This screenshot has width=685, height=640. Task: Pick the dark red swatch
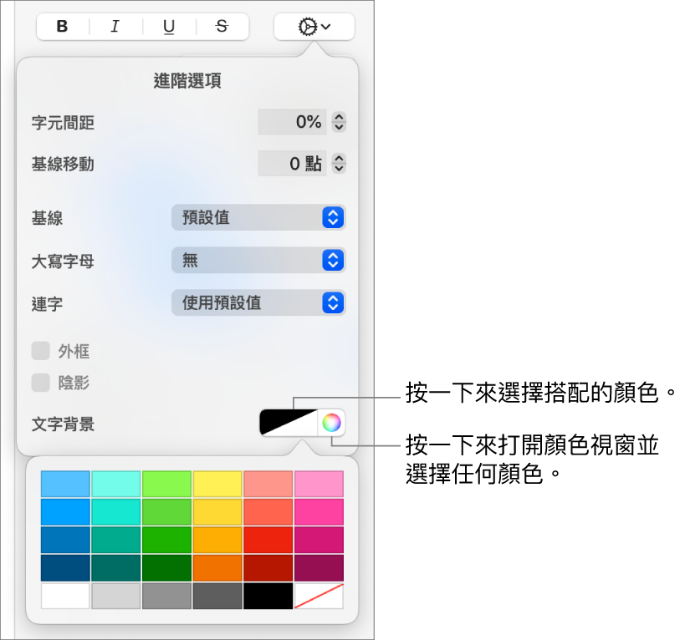pyautogui.click(x=268, y=567)
